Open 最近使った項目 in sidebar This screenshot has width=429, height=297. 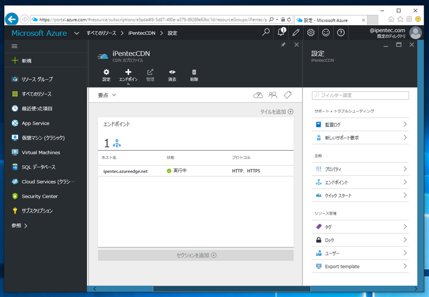click(x=46, y=108)
